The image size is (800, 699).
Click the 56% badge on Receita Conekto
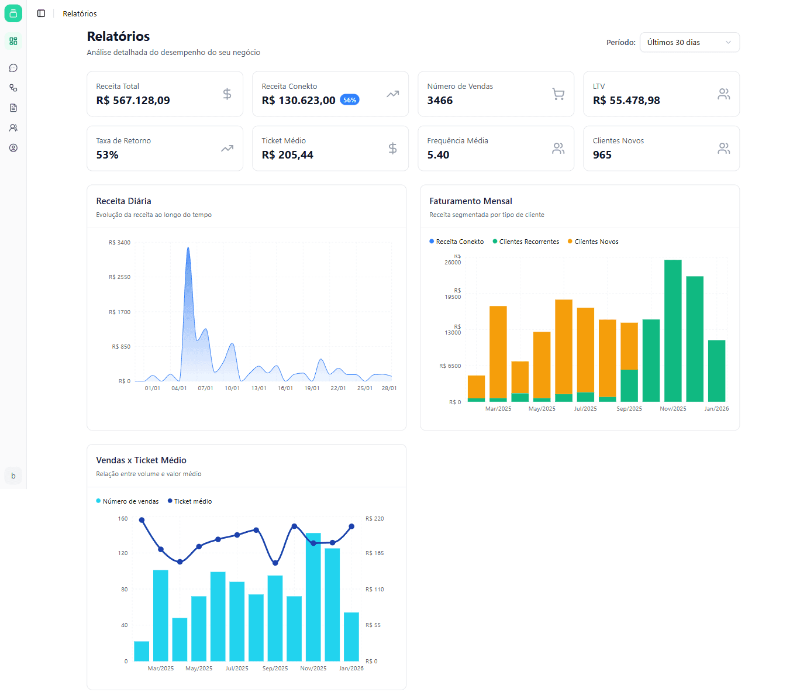pyautogui.click(x=349, y=99)
